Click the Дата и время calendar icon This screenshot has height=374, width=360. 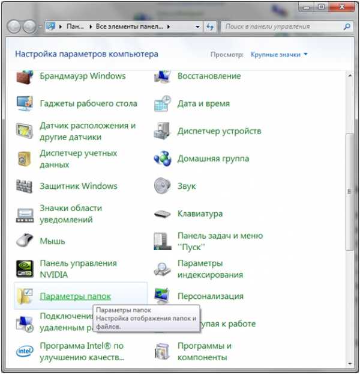pyautogui.click(x=163, y=104)
